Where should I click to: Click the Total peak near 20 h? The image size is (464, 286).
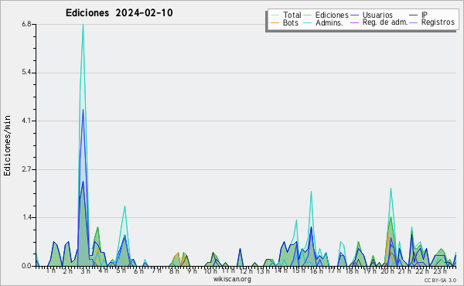(x=391, y=189)
